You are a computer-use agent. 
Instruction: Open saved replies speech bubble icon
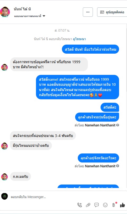[97, 205]
